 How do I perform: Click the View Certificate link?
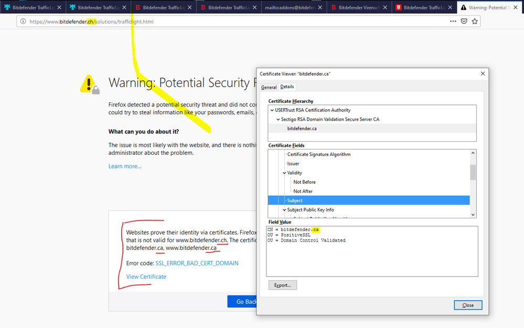pyautogui.click(x=146, y=277)
